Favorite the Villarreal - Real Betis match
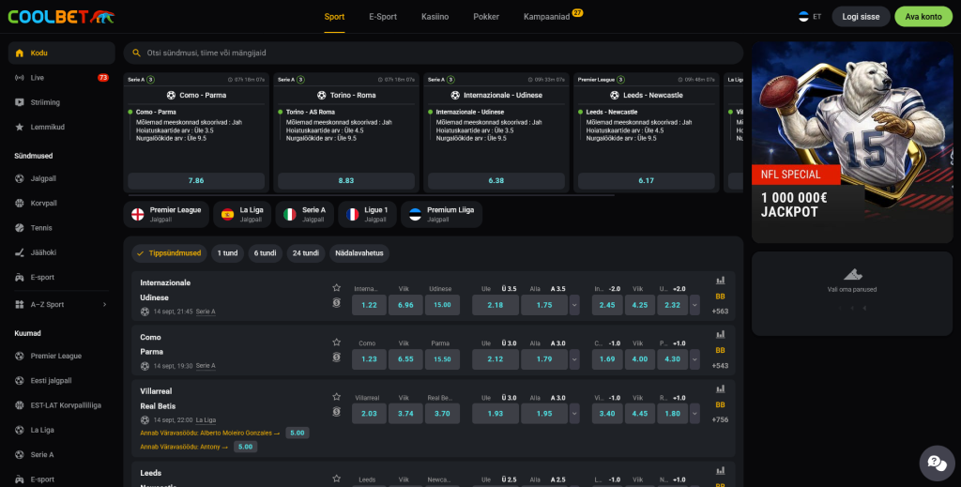Viewport: 961px width, 487px height. [337, 397]
